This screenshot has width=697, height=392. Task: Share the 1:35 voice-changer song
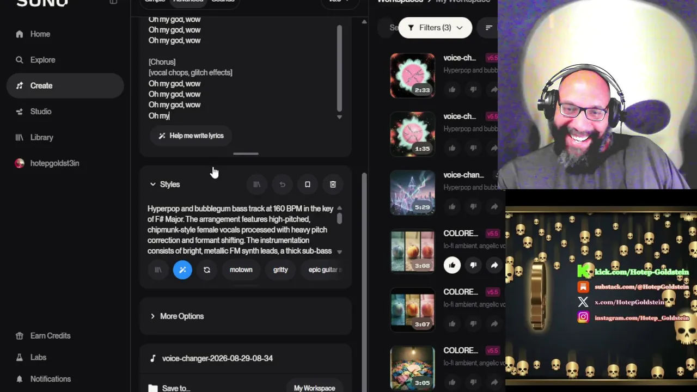pyautogui.click(x=494, y=148)
